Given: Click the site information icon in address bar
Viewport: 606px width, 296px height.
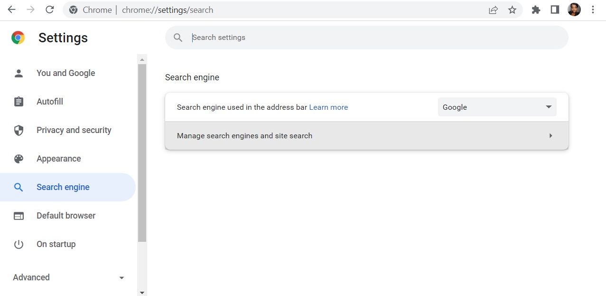Looking at the screenshot, I should pos(73,10).
